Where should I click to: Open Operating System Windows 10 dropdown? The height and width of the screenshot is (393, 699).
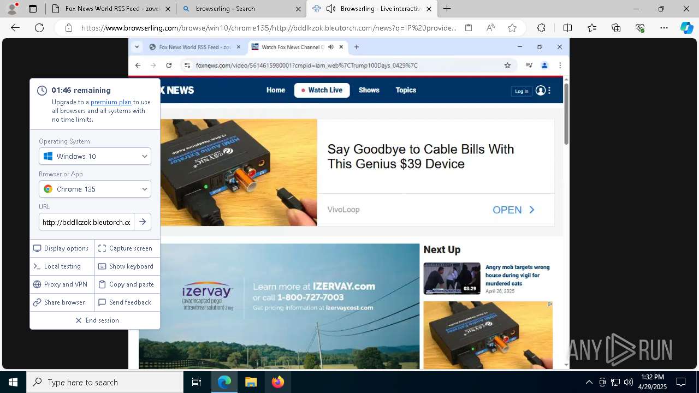(x=95, y=156)
